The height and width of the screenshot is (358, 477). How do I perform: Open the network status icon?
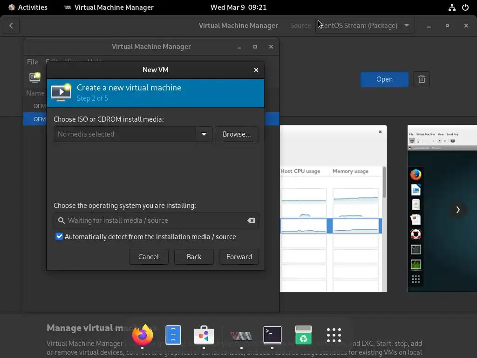pyautogui.click(x=452, y=7)
